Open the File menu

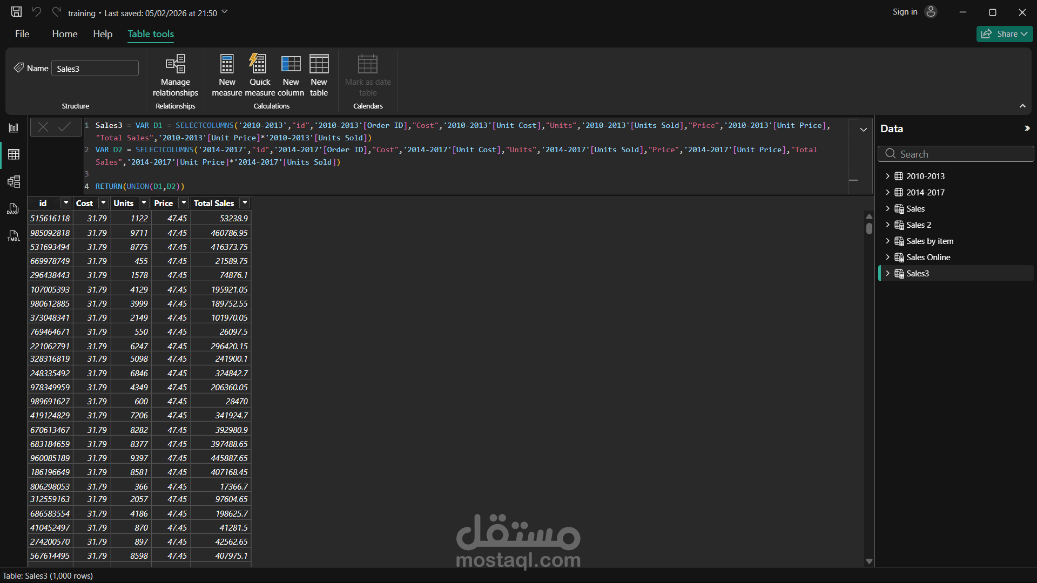(22, 34)
